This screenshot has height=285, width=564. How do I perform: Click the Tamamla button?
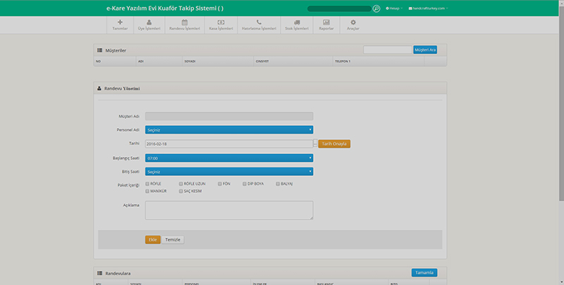pyautogui.click(x=424, y=273)
